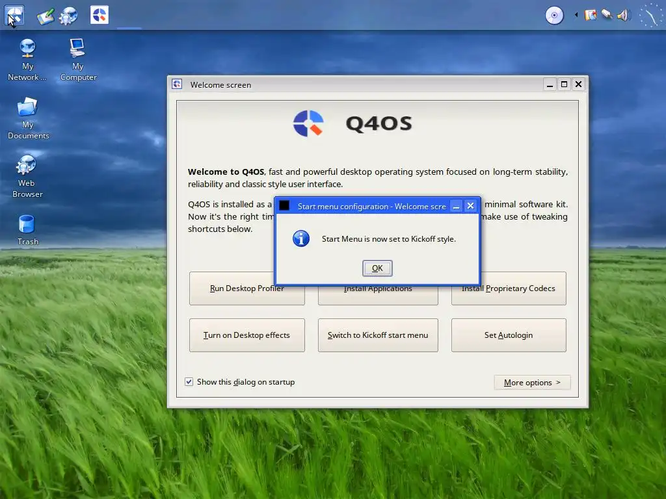Screen dimensions: 666x499
Task: Click the analog clock in the panel
Action: (x=650, y=16)
